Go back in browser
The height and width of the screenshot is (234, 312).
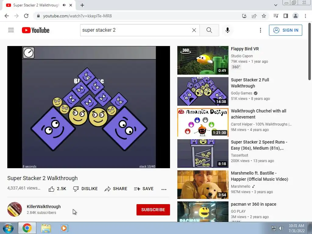(7, 16)
